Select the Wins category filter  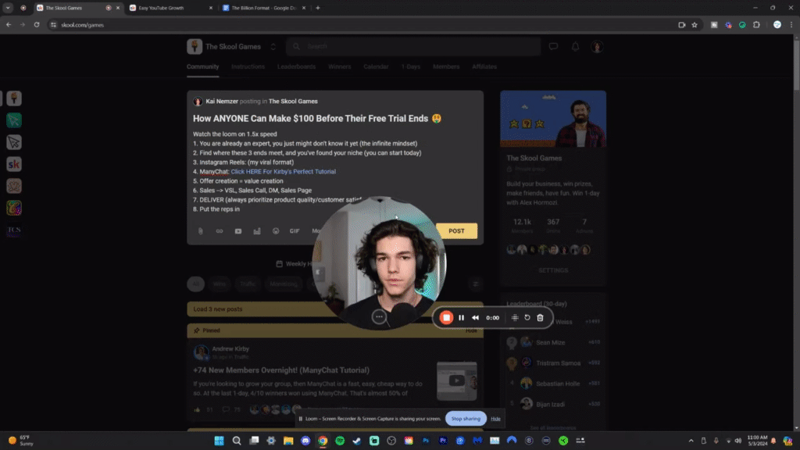coord(220,284)
